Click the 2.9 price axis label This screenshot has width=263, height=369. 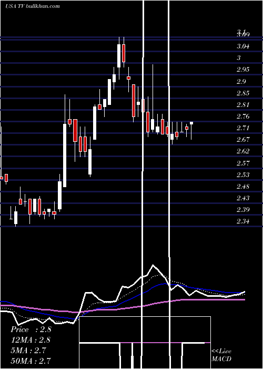241,81
